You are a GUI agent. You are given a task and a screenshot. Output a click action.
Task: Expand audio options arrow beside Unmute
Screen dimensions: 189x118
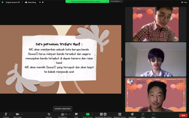tap(10, 114)
